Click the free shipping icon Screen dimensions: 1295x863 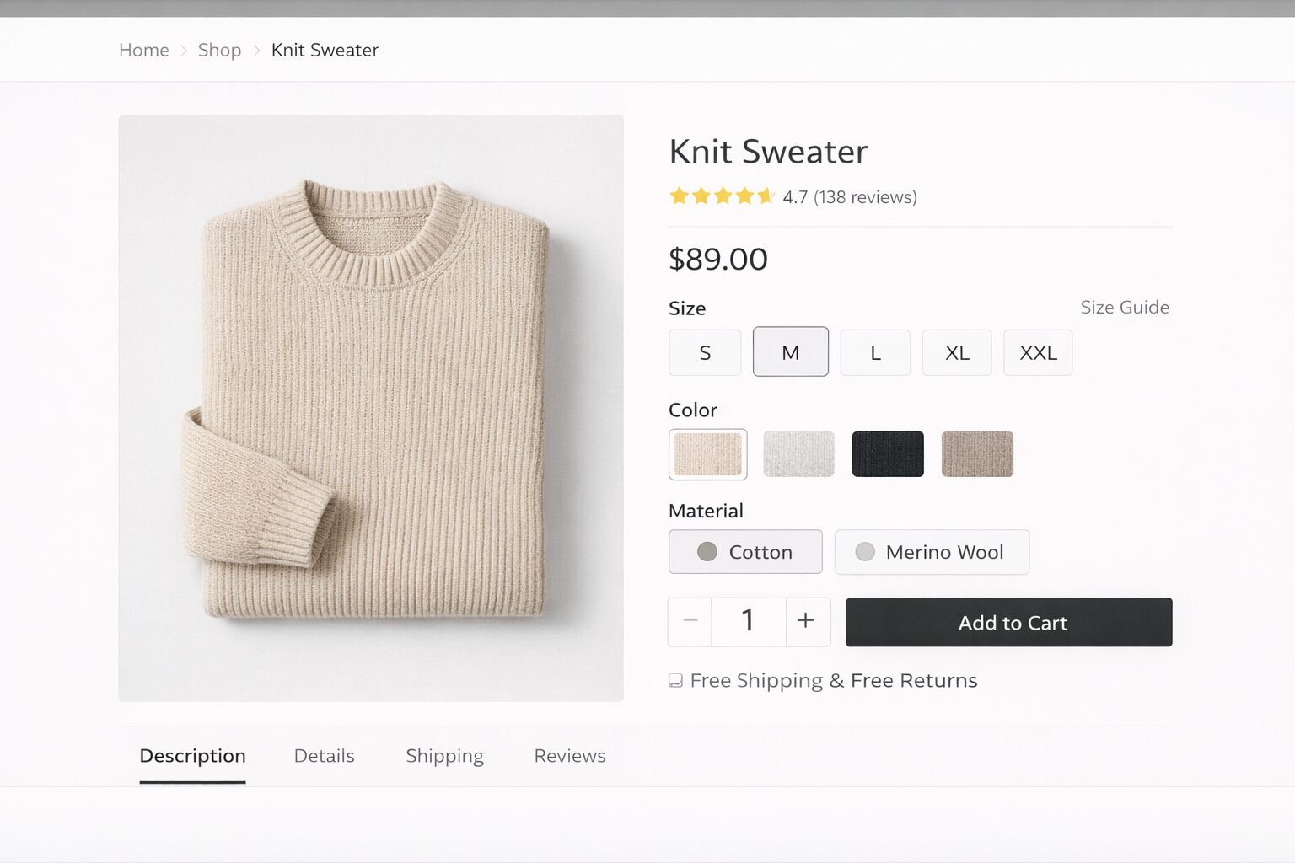click(675, 680)
